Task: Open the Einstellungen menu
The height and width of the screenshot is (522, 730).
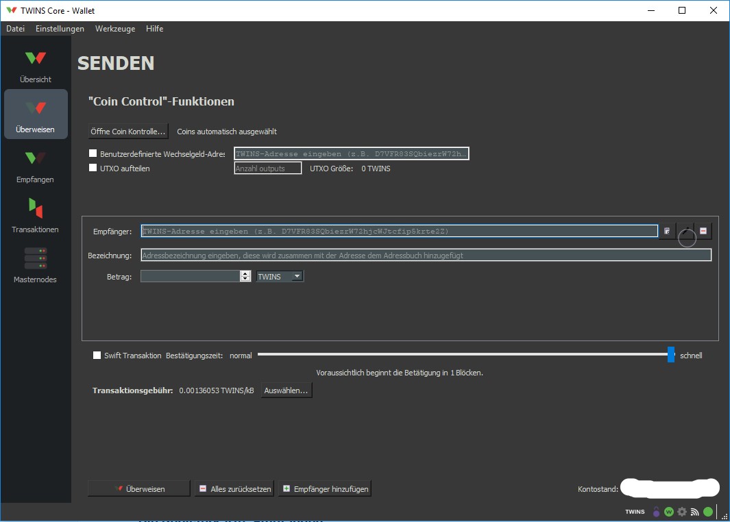Action: [60, 28]
